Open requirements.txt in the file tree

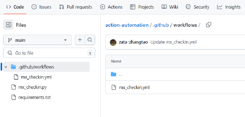pyautogui.click(x=35, y=97)
